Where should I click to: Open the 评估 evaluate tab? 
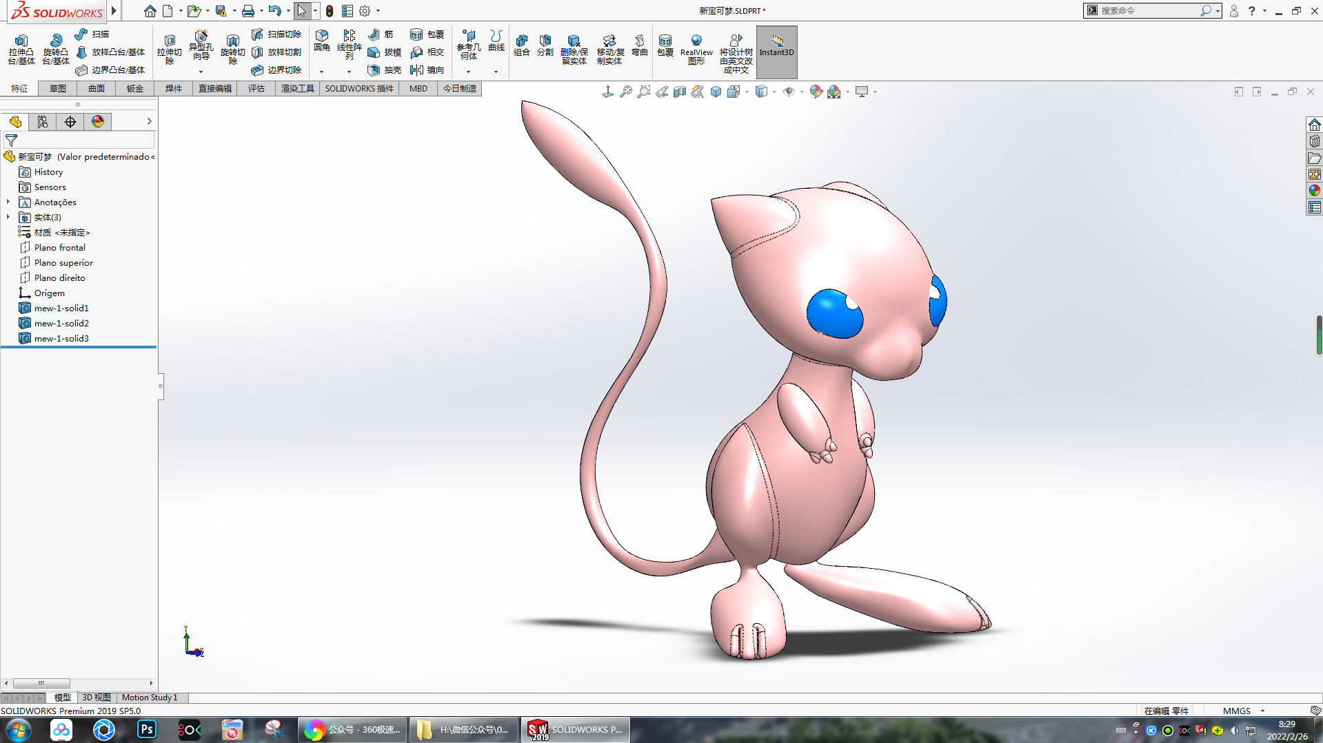256,88
